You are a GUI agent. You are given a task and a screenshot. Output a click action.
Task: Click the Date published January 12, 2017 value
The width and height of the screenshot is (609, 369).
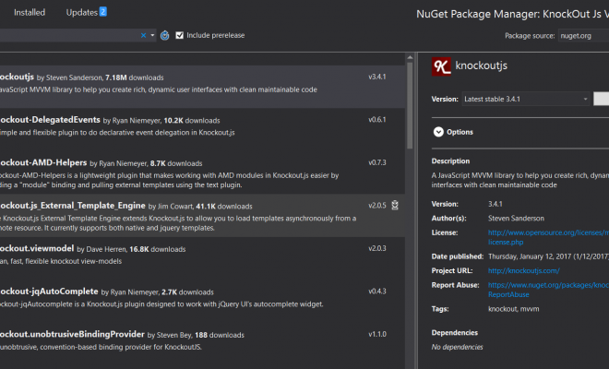[548, 256]
